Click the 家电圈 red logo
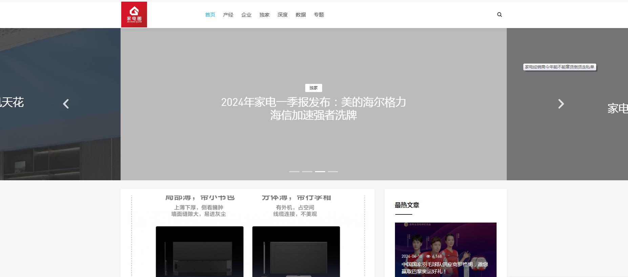The height and width of the screenshot is (277, 628). (x=134, y=15)
